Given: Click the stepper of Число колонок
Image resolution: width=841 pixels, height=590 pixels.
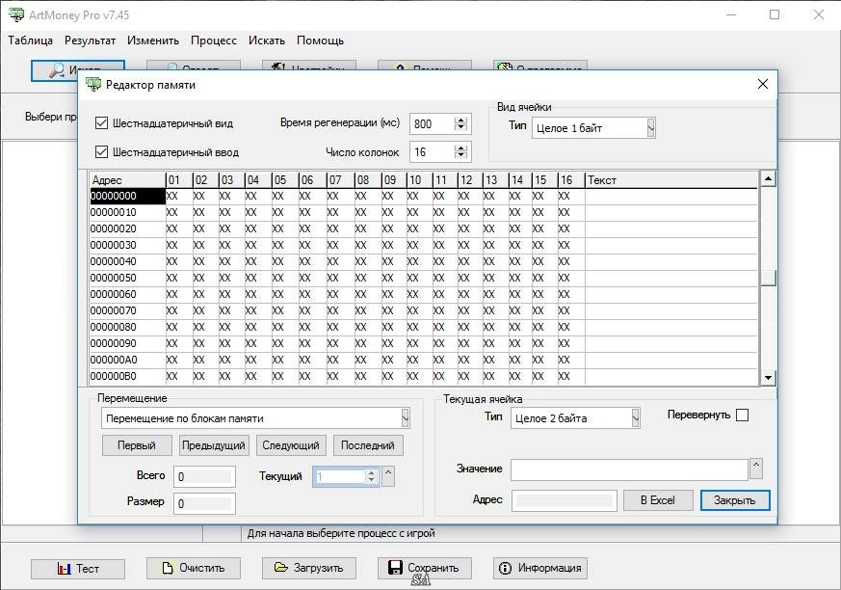Looking at the screenshot, I should tap(460, 152).
